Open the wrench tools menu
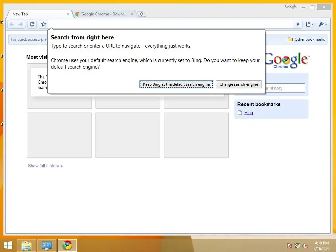336x252 pixels. [323, 24]
